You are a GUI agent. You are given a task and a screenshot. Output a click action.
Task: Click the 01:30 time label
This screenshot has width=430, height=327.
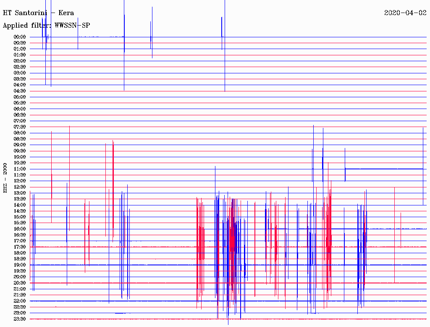(x=20, y=55)
